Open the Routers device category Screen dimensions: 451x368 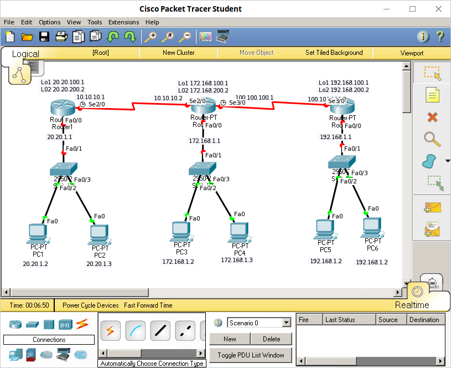15,324
